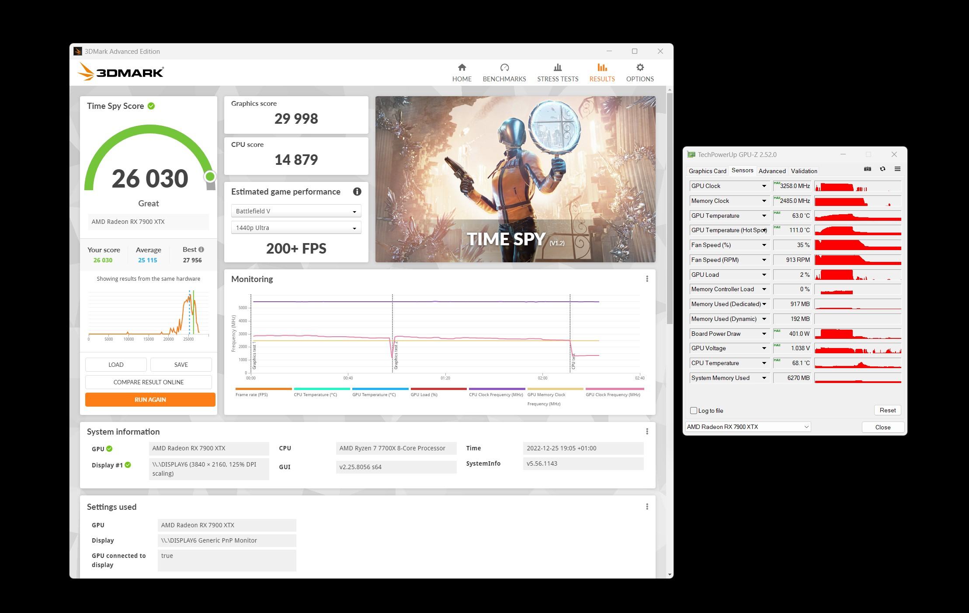Click the 3DMark vertical scrollbar thumb
Image resolution: width=969 pixels, height=613 pixels.
[x=670, y=208]
